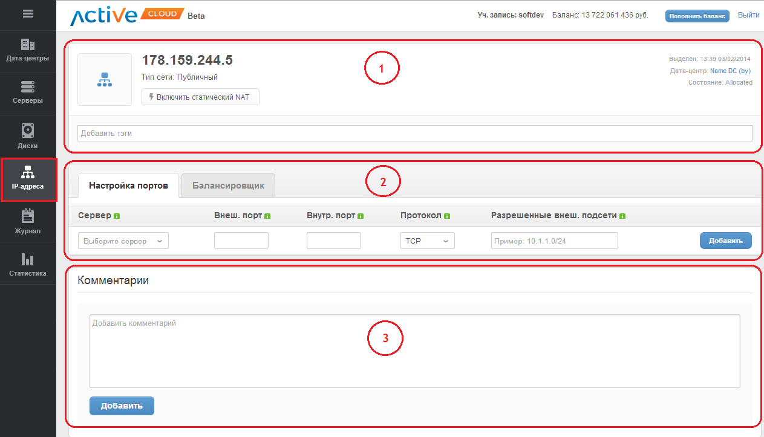Click the network icon thumbnail beside the IP address
Image resolution: width=764 pixels, height=437 pixels.
pyautogui.click(x=105, y=79)
